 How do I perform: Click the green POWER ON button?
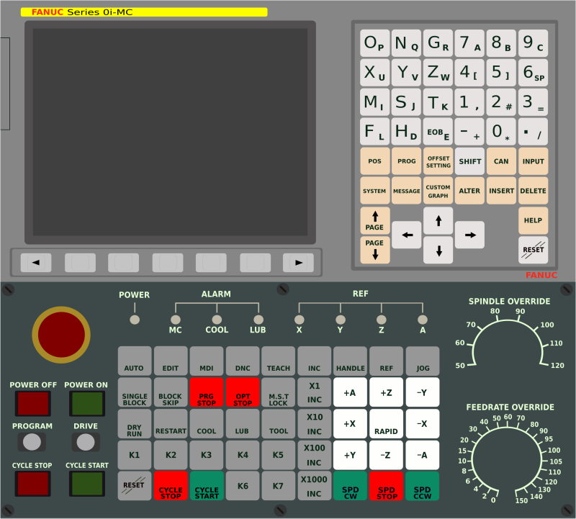87,403
